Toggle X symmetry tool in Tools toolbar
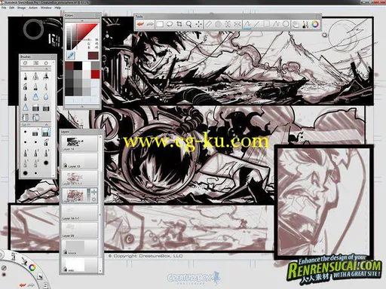This screenshot has width=386, height=289. point(228,24)
